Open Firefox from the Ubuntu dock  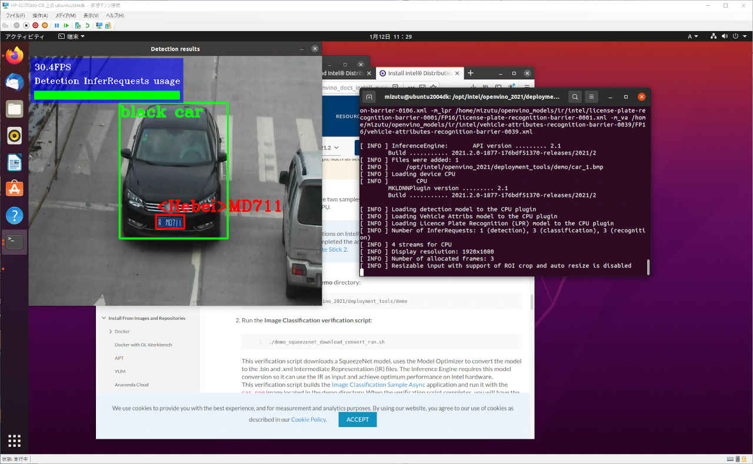click(15, 56)
